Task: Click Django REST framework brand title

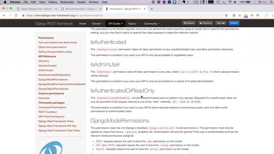Action: click(x=54, y=24)
